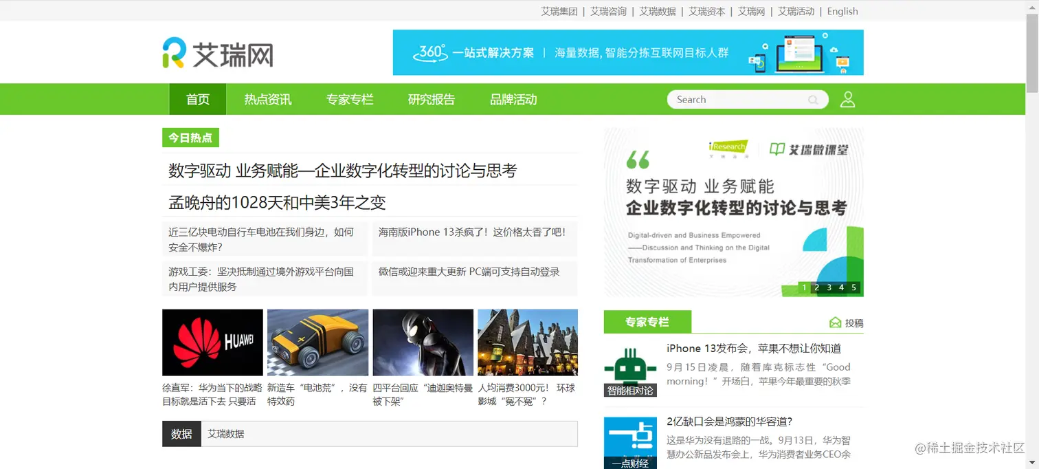
Task: Click the 艾瑞网 iResearch logo
Action: pyautogui.click(x=218, y=53)
